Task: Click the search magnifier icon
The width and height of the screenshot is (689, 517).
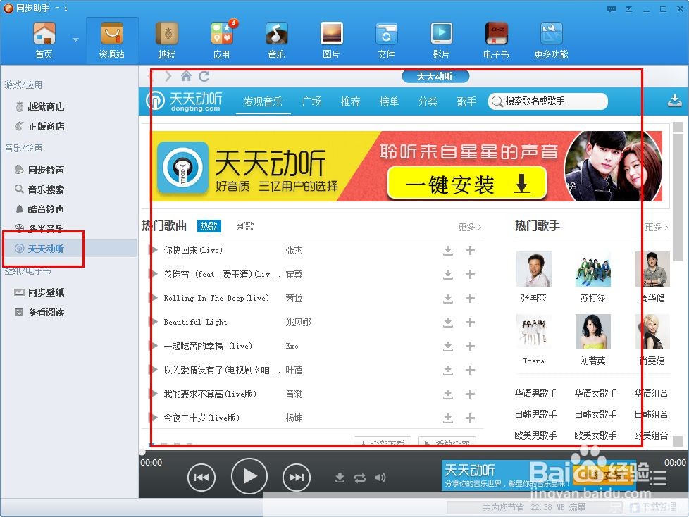Action: [x=497, y=101]
